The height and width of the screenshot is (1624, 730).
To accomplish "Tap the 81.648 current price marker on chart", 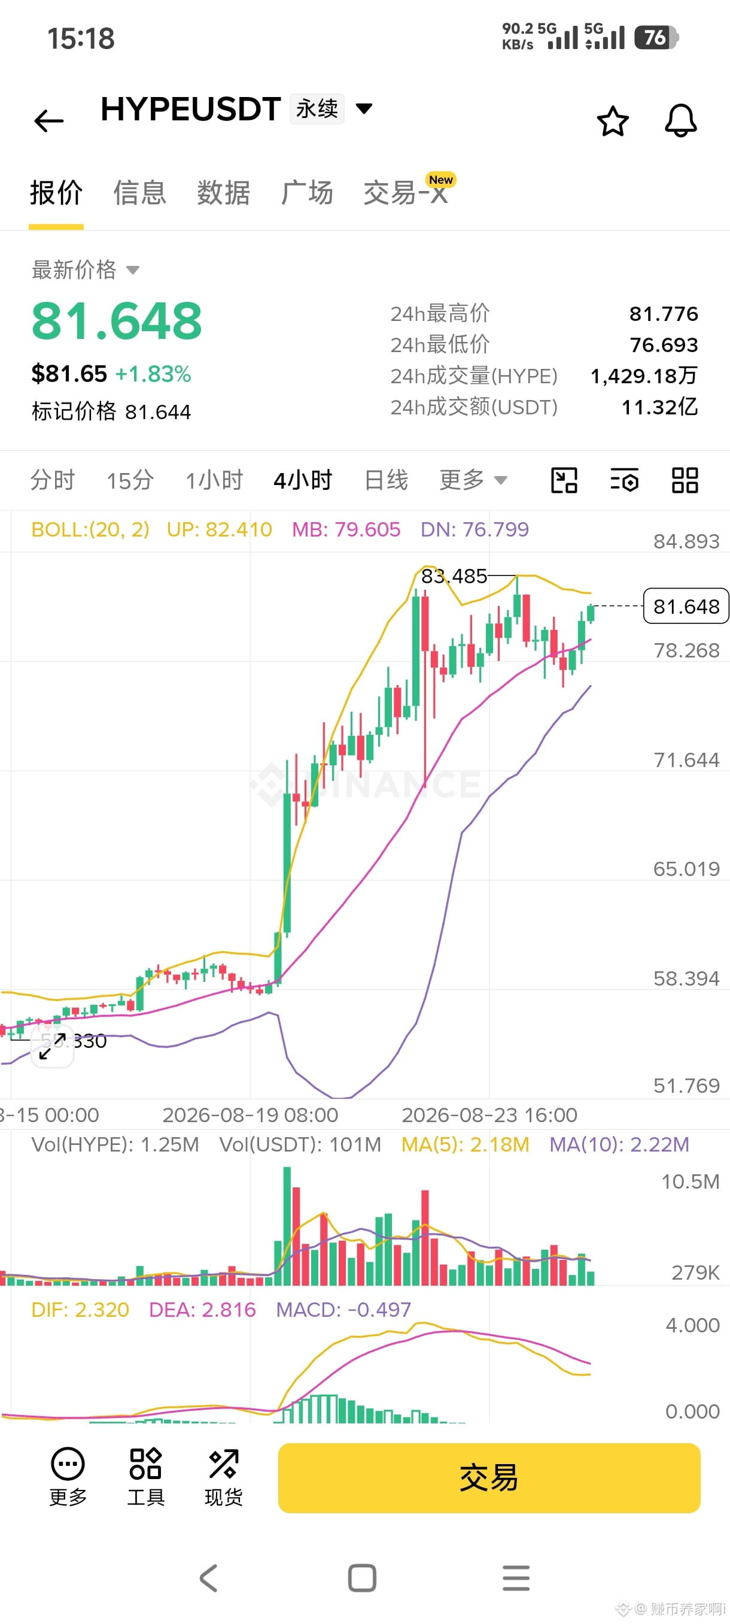I will point(686,606).
